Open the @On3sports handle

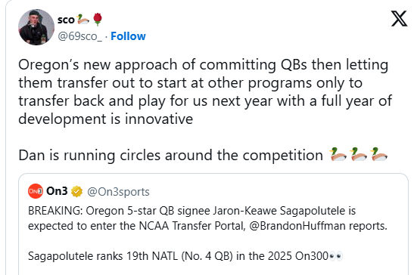[x=118, y=192]
